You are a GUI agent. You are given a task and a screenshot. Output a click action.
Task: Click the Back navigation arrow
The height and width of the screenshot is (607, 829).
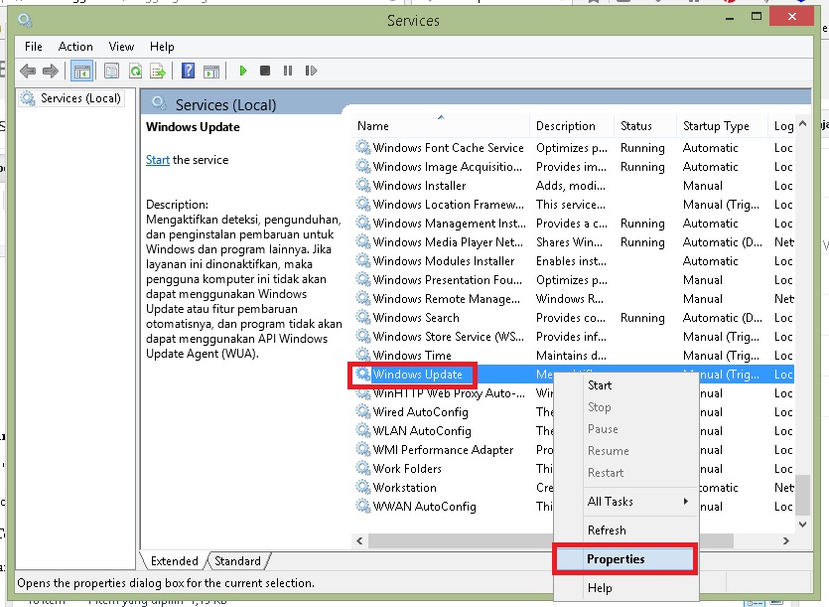pos(29,70)
